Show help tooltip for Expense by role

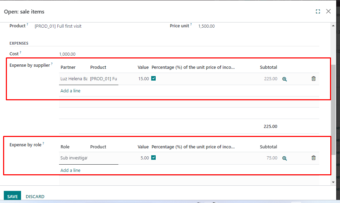[x=43, y=143]
